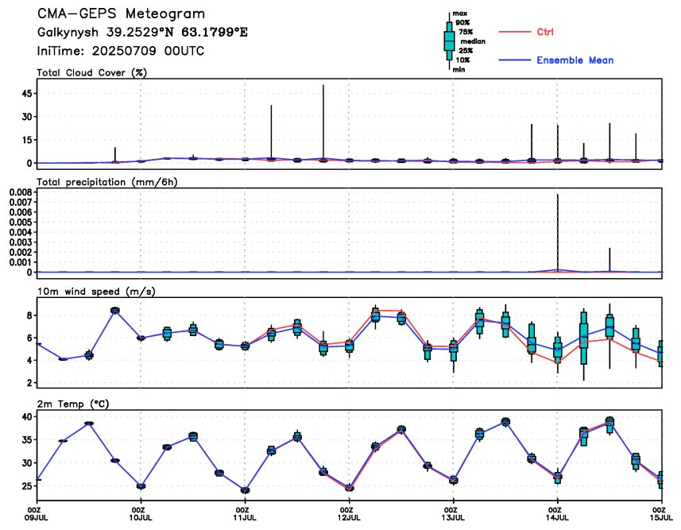The image size is (681, 530).
Task: Click the "90%" legend label
Action: tap(462, 22)
